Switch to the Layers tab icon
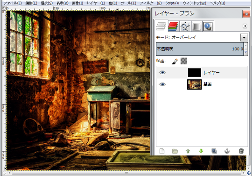 (161, 26)
